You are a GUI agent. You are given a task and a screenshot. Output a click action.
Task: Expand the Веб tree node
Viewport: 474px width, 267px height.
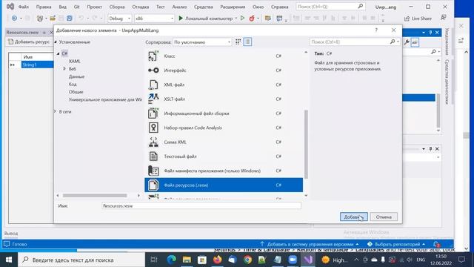64,69
